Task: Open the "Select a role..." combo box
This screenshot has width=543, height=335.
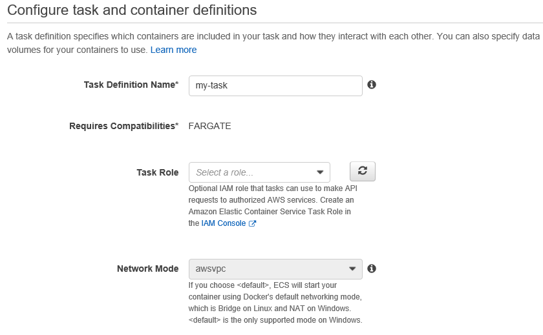Action: pyautogui.click(x=252, y=172)
